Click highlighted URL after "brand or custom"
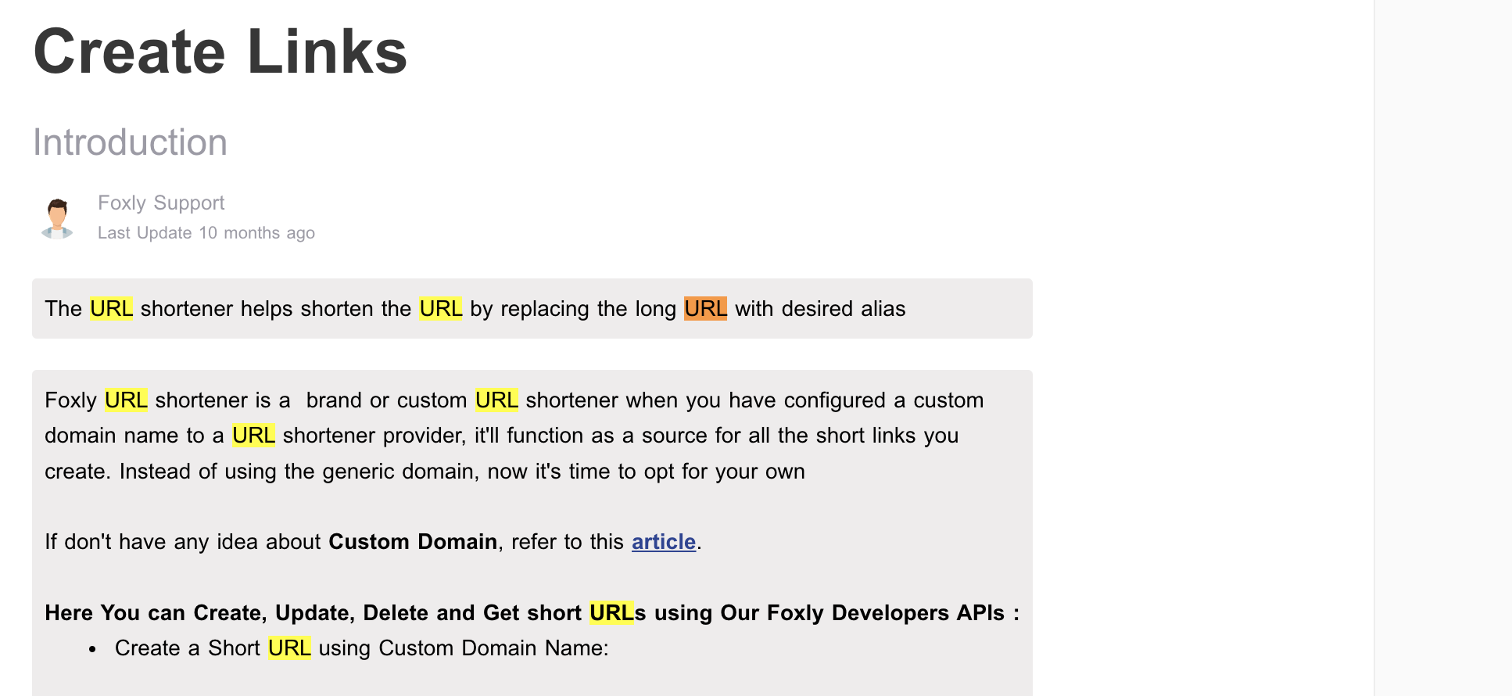The image size is (1512, 696). click(x=496, y=400)
